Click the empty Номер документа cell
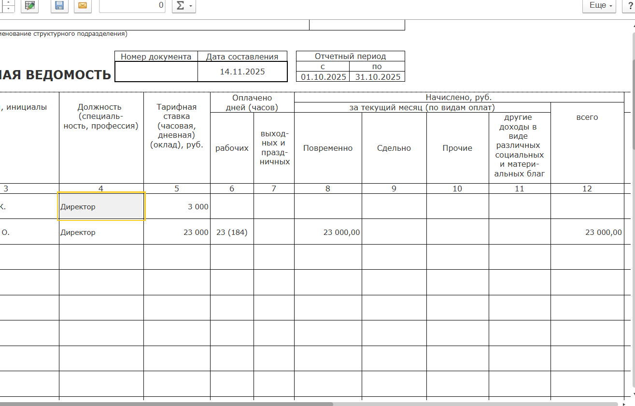 pyautogui.click(x=156, y=72)
